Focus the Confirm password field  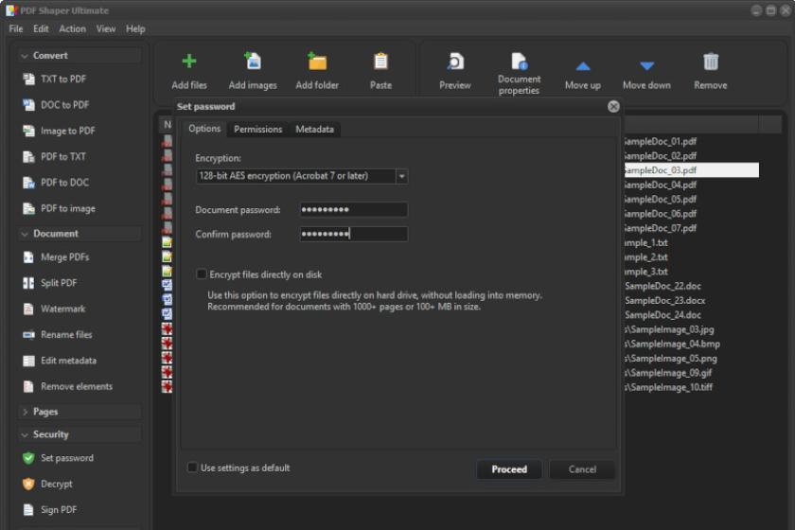click(353, 234)
